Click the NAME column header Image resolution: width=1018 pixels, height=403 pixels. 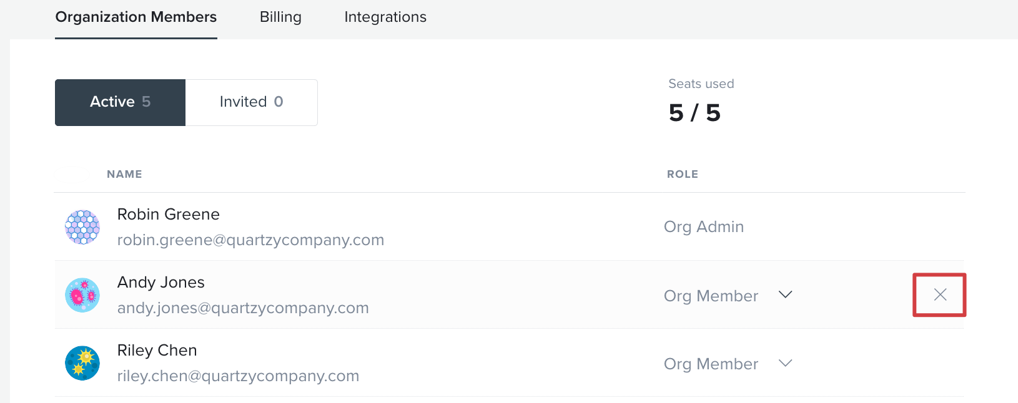[124, 174]
